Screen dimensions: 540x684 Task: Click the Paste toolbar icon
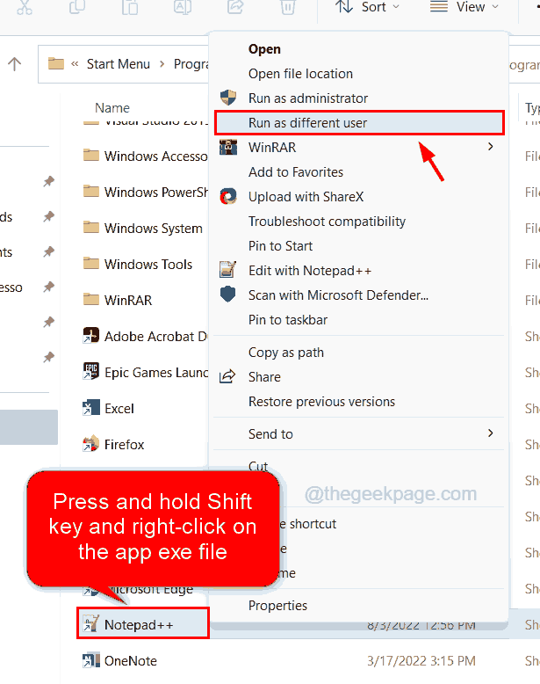pos(129,7)
